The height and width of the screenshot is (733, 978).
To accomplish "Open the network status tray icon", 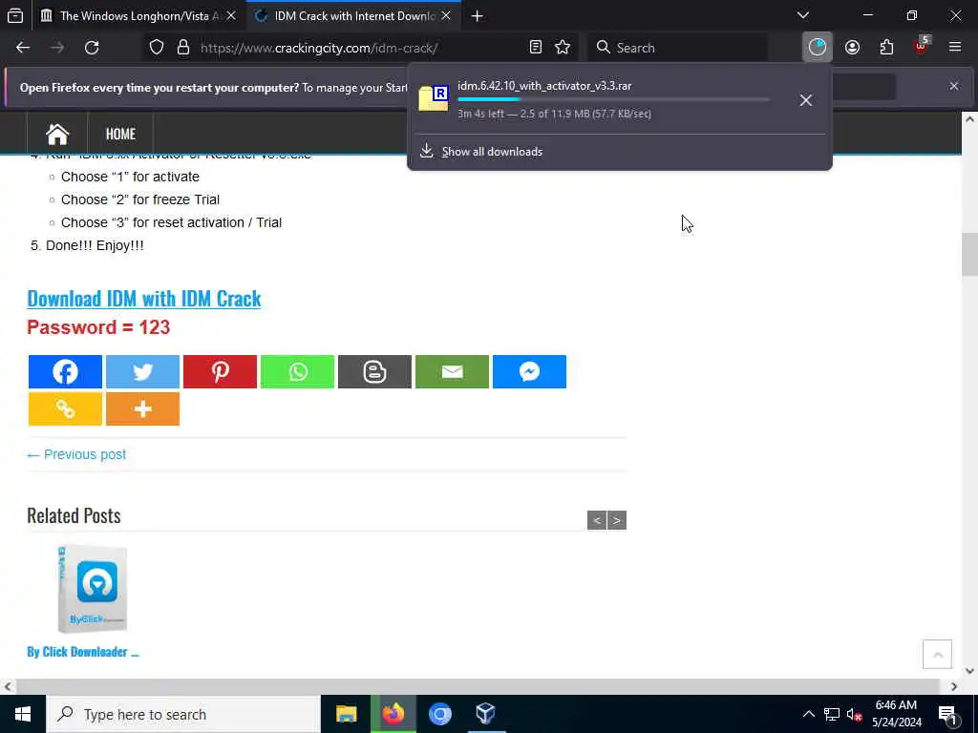I will (x=832, y=714).
